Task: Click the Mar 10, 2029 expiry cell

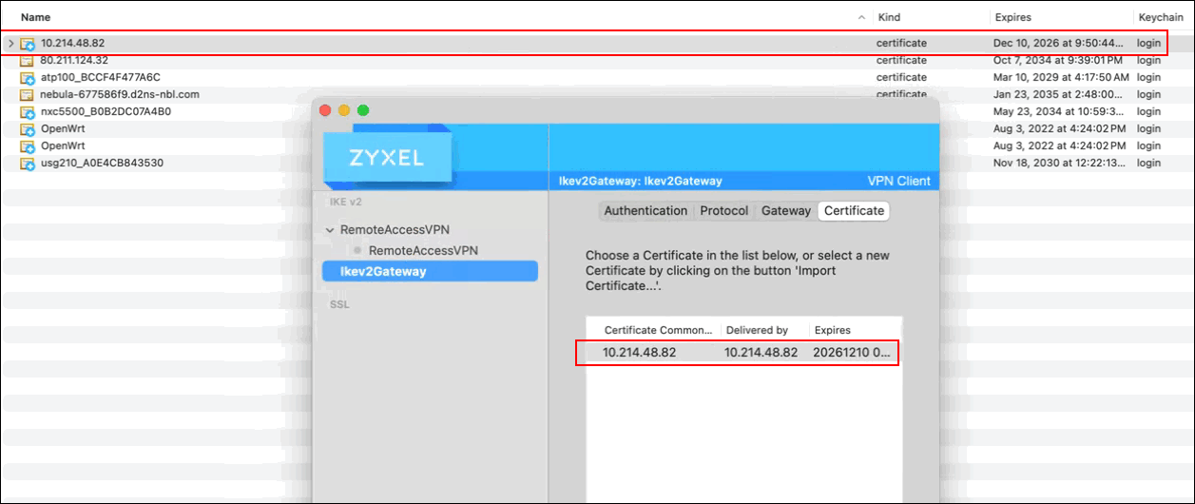Action: pyautogui.click(x=1061, y=77)
